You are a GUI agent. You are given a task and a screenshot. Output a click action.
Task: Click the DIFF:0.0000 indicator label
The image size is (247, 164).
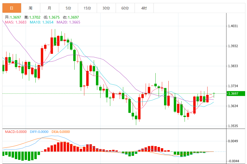(39, 132)
